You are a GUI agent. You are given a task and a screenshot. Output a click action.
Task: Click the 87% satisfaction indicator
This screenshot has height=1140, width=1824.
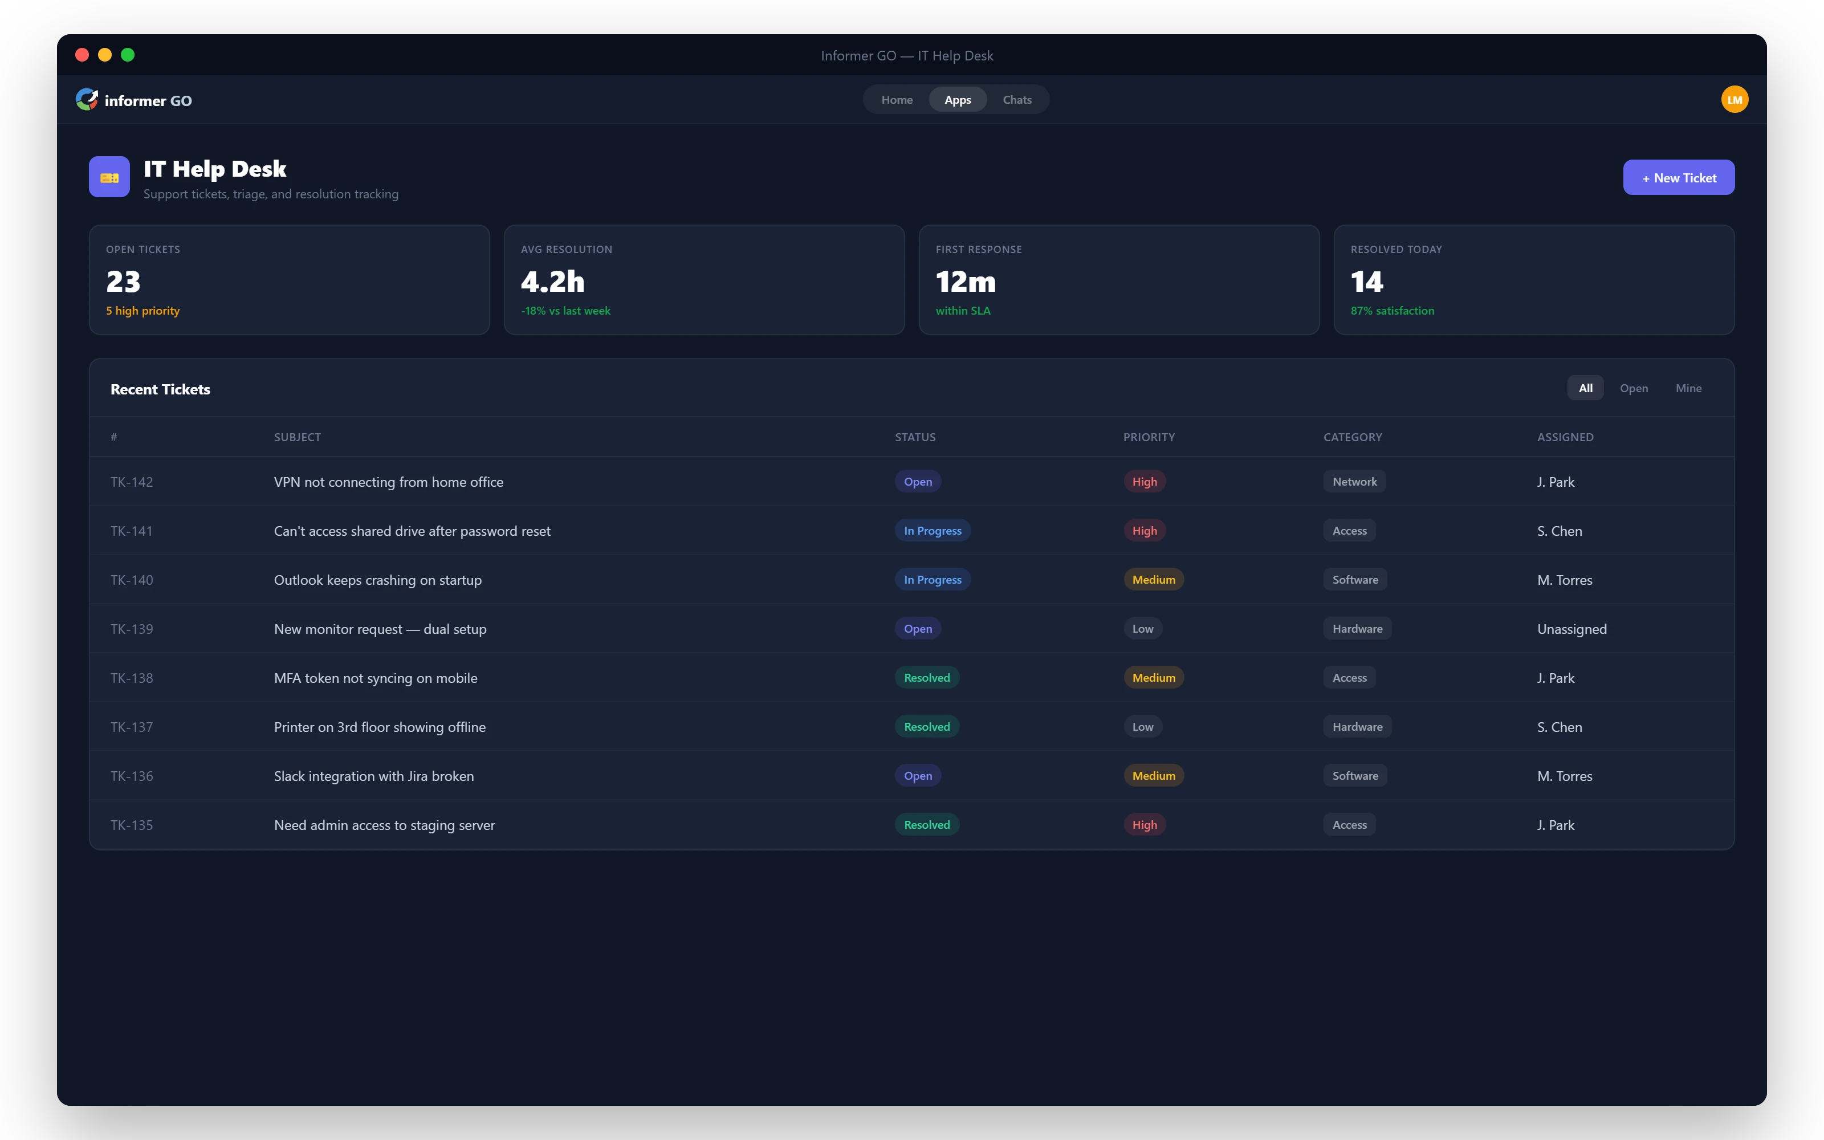[1392, 310]
